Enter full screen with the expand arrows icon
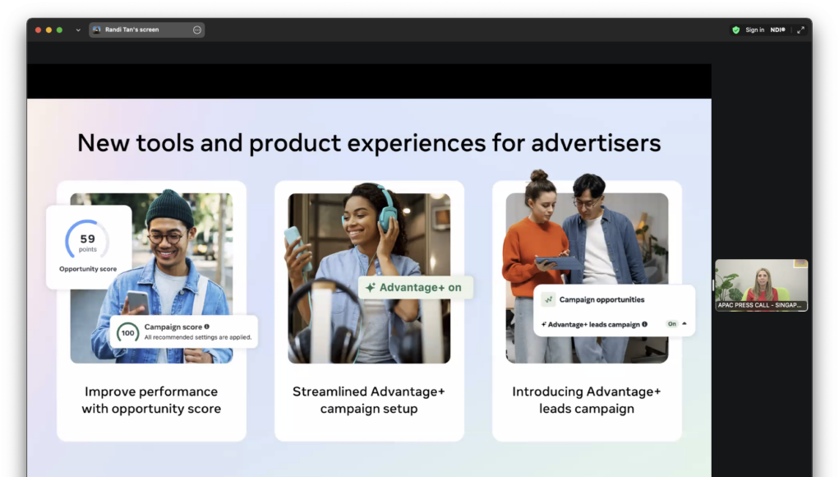839x477 pixels. [x=800, y=30]
